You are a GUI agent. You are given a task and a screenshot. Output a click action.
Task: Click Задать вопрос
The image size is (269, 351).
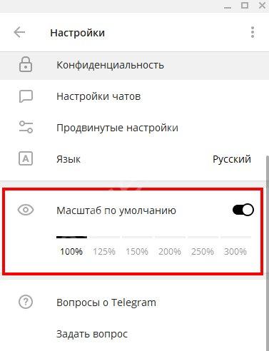coord(92,334)
